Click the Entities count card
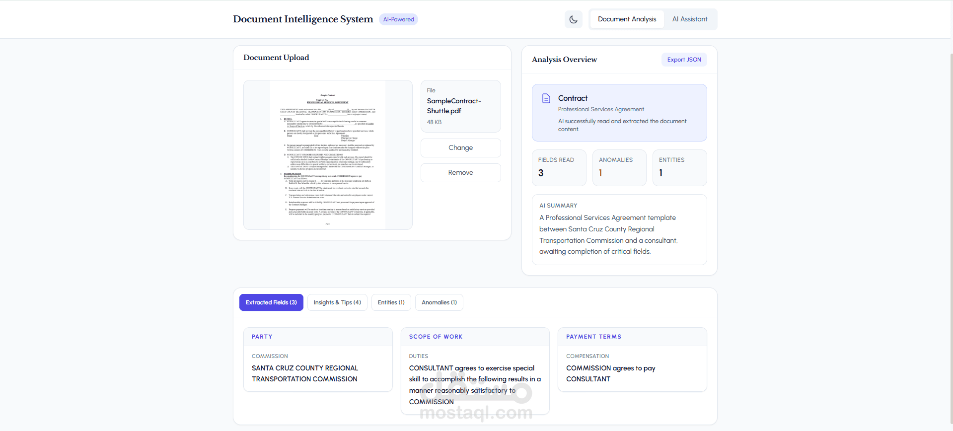This screenshot has width=953, height=431. coord(679,168)
